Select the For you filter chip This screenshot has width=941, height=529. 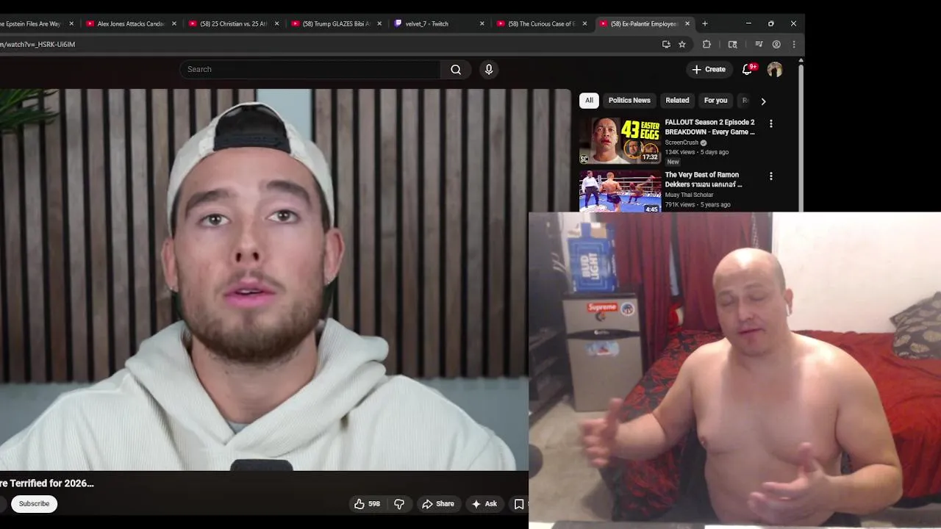(x=715, y=101)
